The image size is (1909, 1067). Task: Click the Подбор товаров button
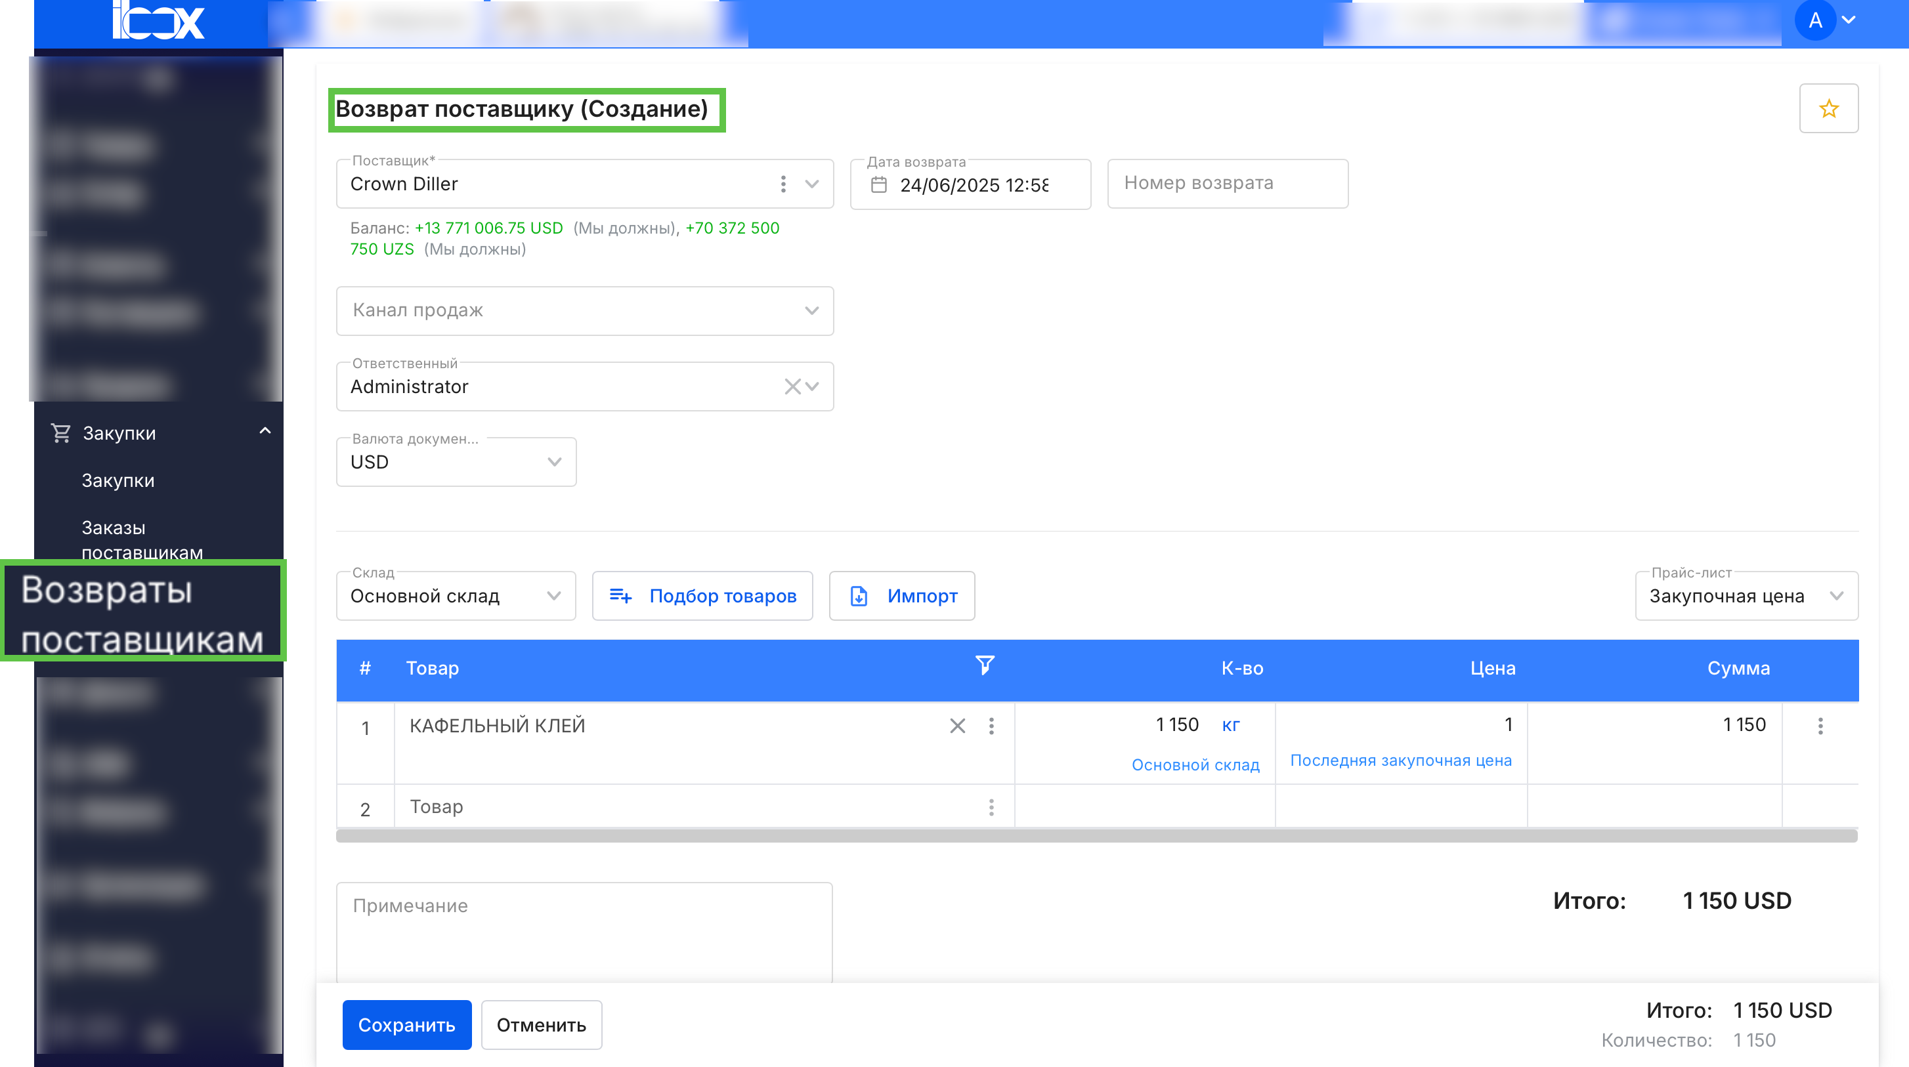pos(702,596)
